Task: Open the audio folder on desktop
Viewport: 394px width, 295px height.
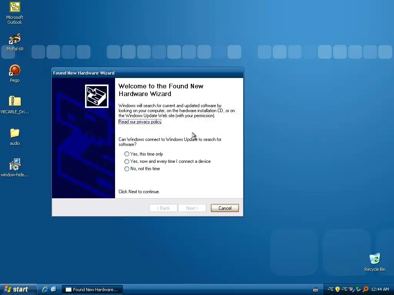Action: (15, 137)
